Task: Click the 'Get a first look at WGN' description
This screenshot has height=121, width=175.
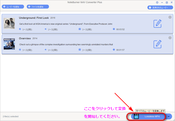Action: pos(66,24)
